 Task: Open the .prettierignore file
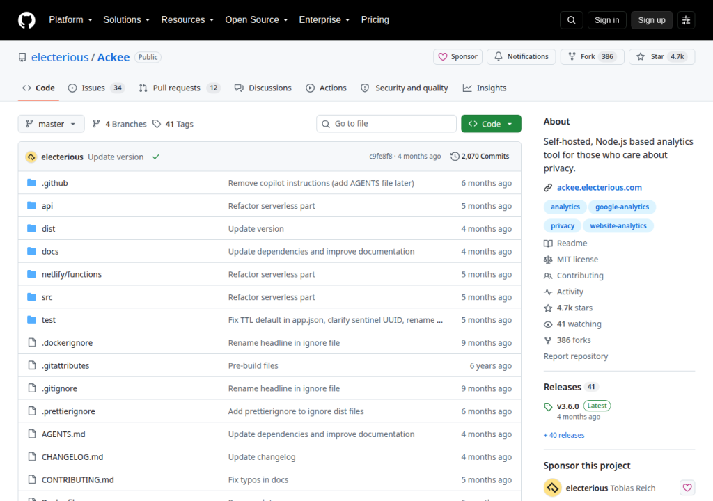click(68, 411)
